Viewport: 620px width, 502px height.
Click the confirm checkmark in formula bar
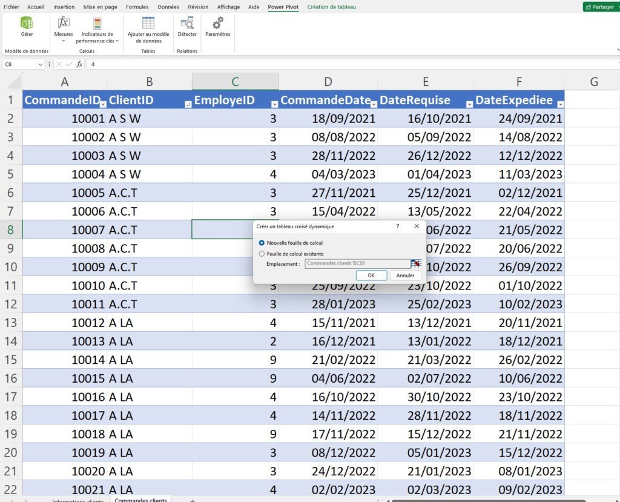[69, 64]
